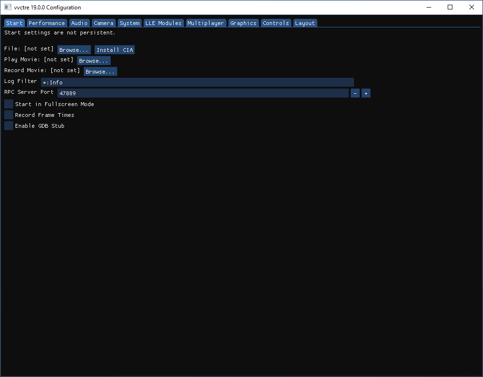Viewport: 483px width, 377px height.
Task: Browse for a Play Movie file
Action: (94, 61)
